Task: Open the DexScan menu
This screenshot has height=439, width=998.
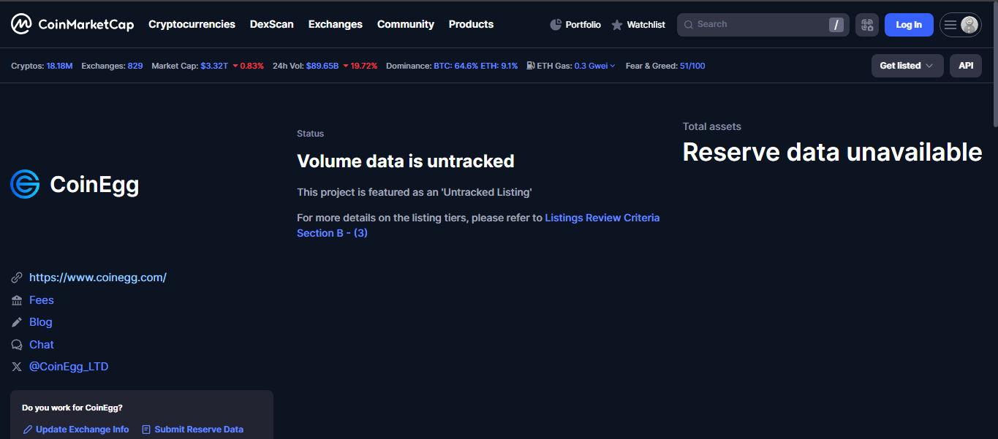Action: [272, 24]
